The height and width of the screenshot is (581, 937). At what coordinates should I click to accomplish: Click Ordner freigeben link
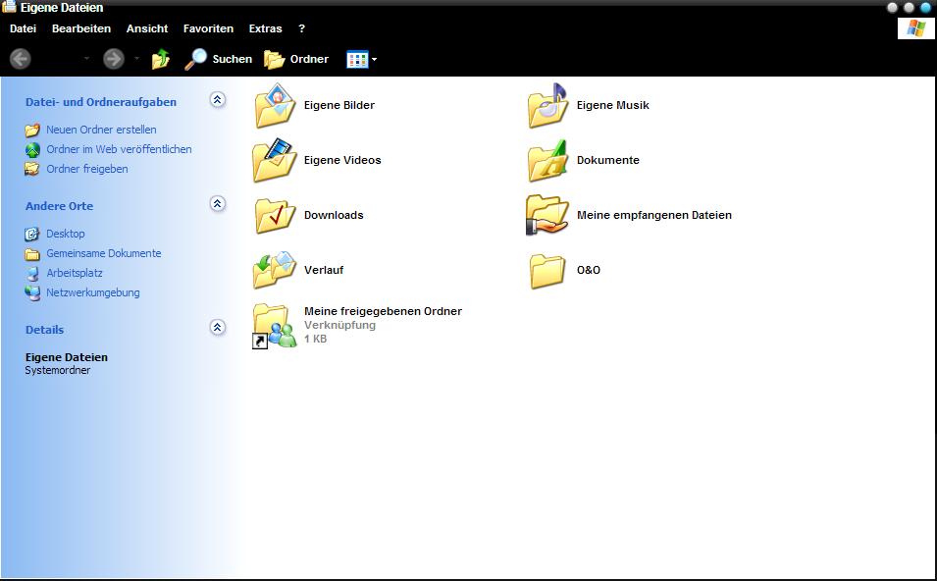pyautogui.click(x=87, y=169)
